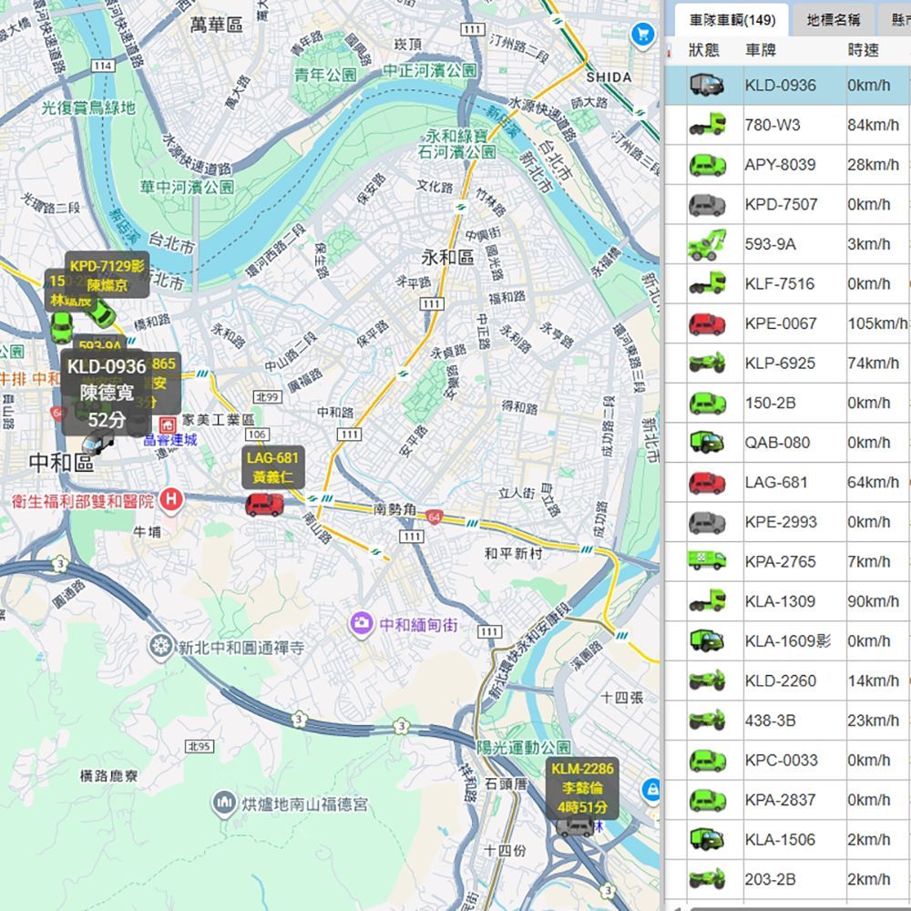
Task: Click the gray KLM-2286 vehicle marker on map
Action: [575, 827]
